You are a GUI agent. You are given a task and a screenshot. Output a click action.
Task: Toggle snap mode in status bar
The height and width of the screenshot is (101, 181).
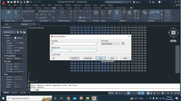[120, 93]
